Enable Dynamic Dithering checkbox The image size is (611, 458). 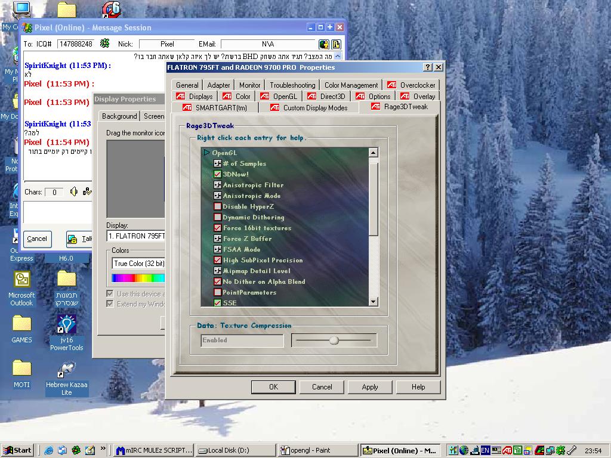[217, 217]
